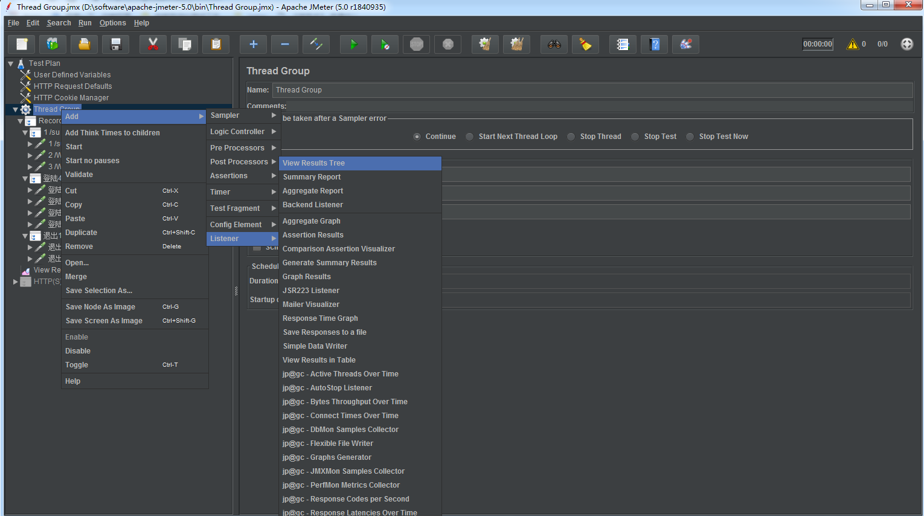
Task: Start the test with green play icon
Action: click(353, 44)
